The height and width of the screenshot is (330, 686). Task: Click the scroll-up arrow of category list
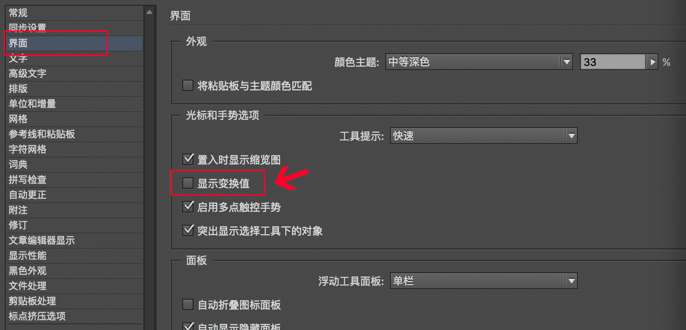pyautogui.click(x=149, y=12)
